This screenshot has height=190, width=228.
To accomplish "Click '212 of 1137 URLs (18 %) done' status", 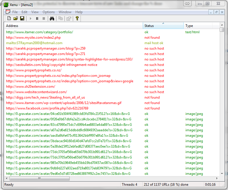I will (x=166, y=185).
